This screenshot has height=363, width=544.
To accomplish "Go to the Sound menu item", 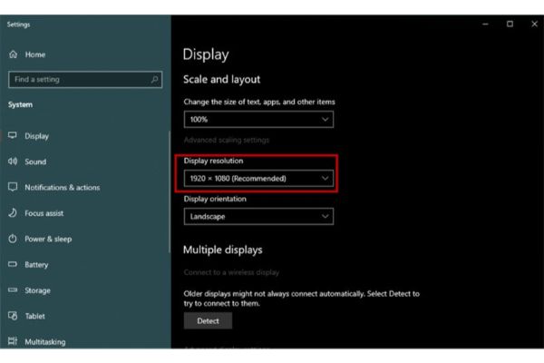I will [35, 162].
